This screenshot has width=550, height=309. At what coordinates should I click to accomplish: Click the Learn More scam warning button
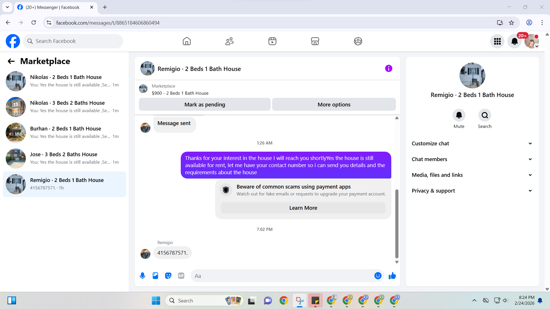coord(303,208)
